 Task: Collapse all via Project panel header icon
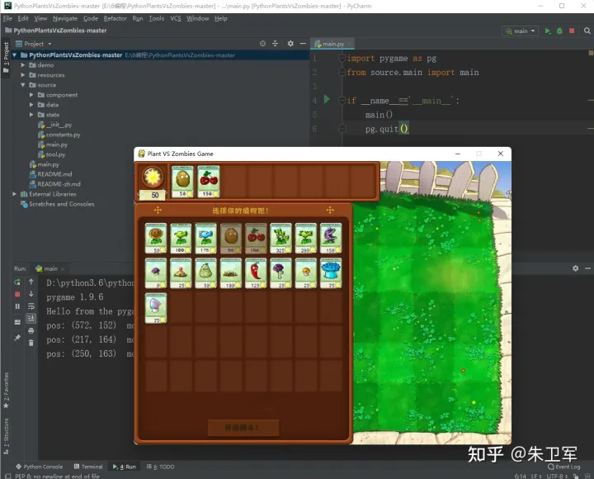pos(275,44)
